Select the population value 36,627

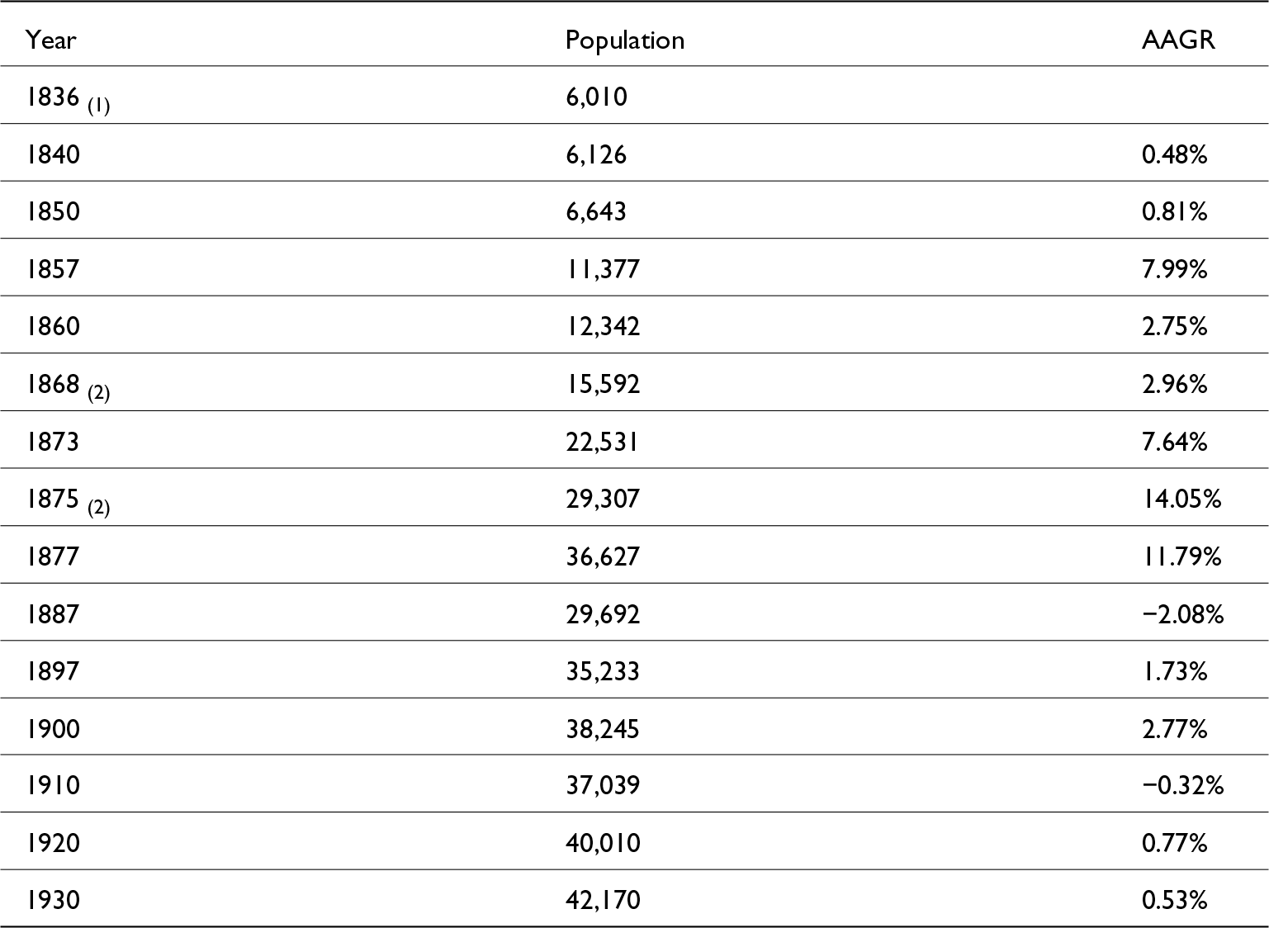tap(602, 556)
